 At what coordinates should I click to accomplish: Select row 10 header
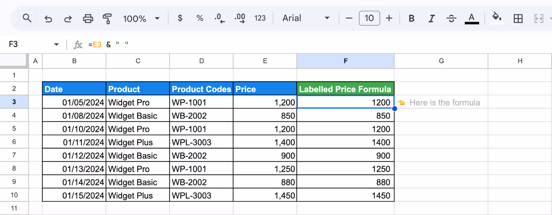[14, 195]
